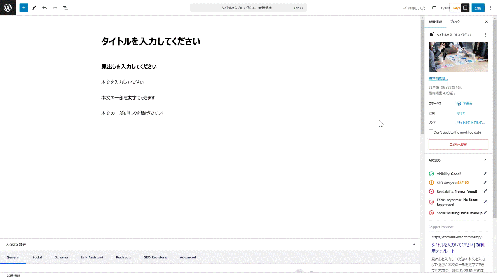Click the red Focus Keyphrase error icon
497x279 pixels.
click(x=431, y=202)
